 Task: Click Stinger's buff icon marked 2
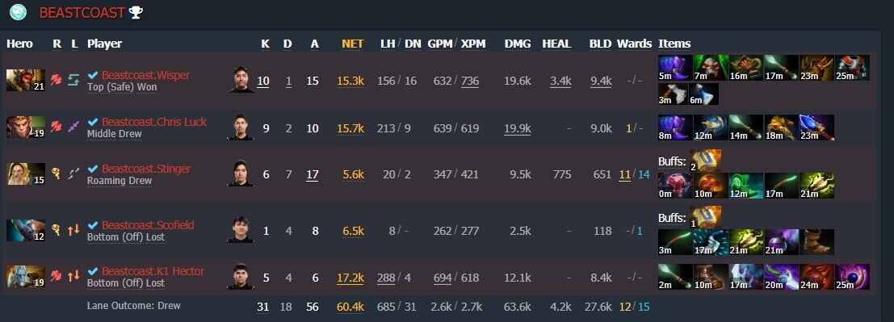705,161
